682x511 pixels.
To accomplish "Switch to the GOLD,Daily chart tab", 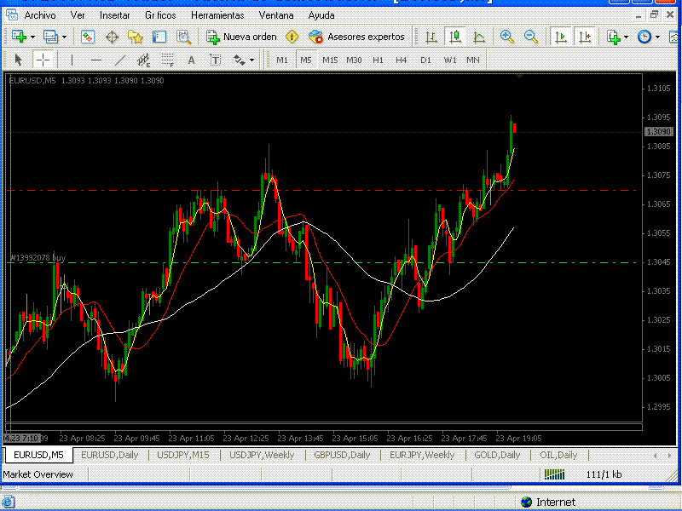I will tap(497, 455).
